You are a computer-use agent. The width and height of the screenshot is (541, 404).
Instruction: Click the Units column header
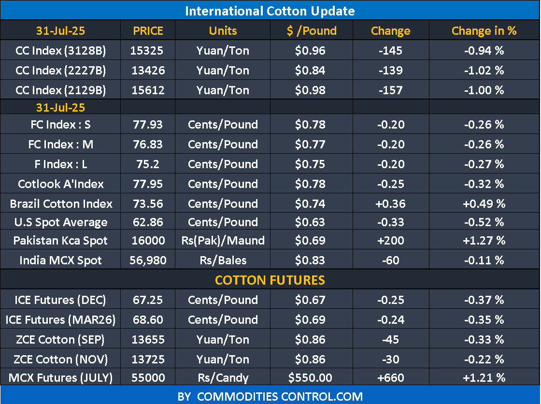click(223, 31)
